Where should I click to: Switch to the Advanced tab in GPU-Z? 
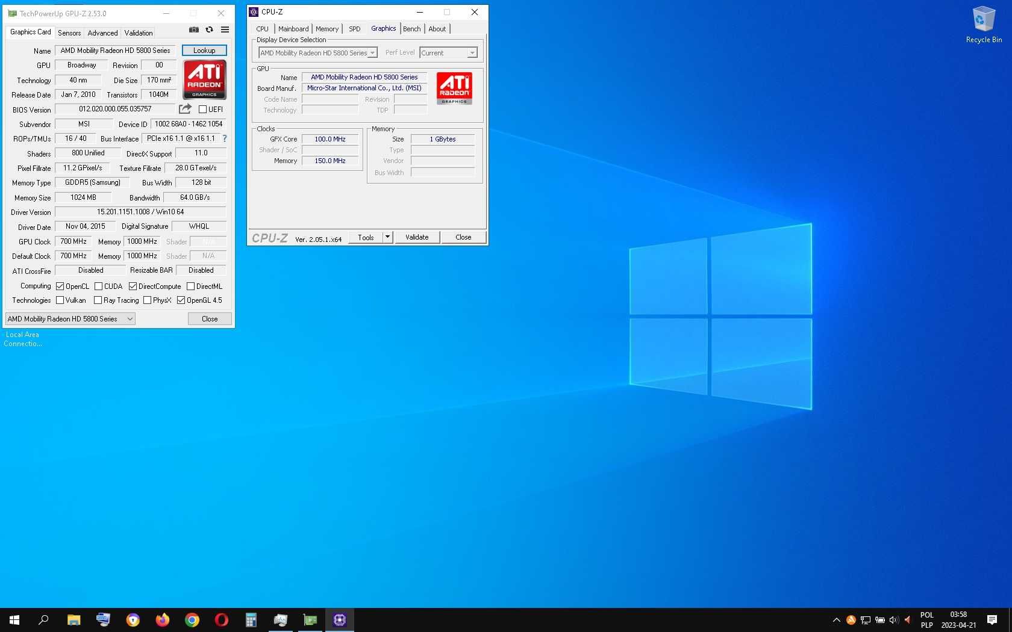click(x=102, y=33)
